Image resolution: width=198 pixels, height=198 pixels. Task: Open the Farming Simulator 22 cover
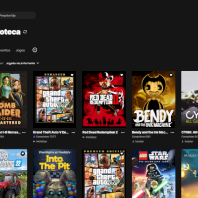tap(13, 174)
